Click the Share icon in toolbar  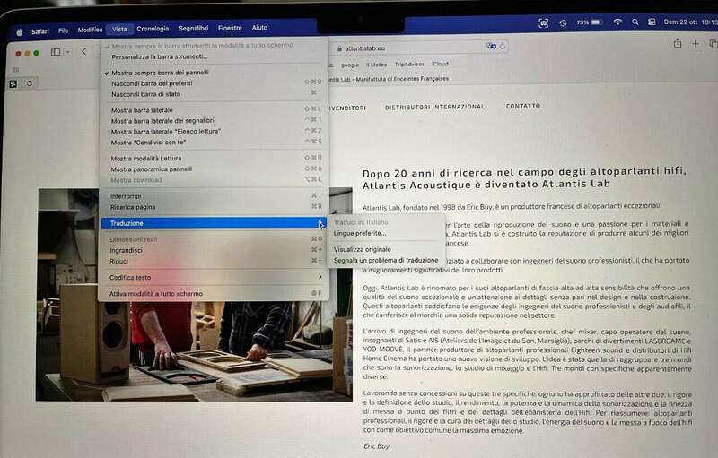pyautogui.click(x=677, y=45)
